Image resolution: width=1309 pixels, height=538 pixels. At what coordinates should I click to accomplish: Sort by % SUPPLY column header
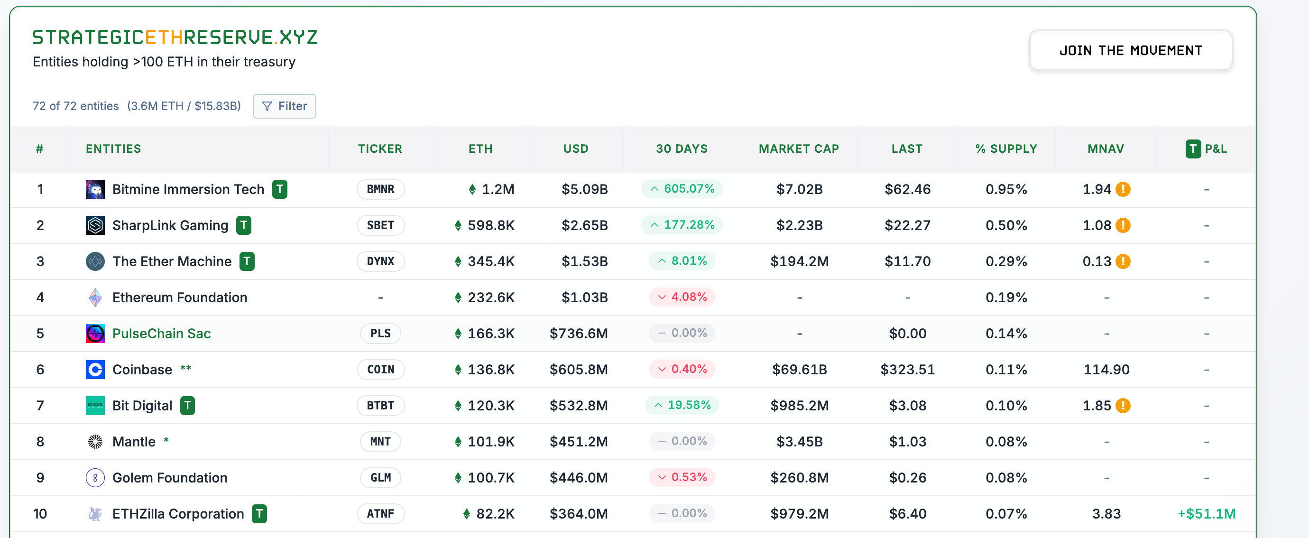click(x=1005, y=149)
